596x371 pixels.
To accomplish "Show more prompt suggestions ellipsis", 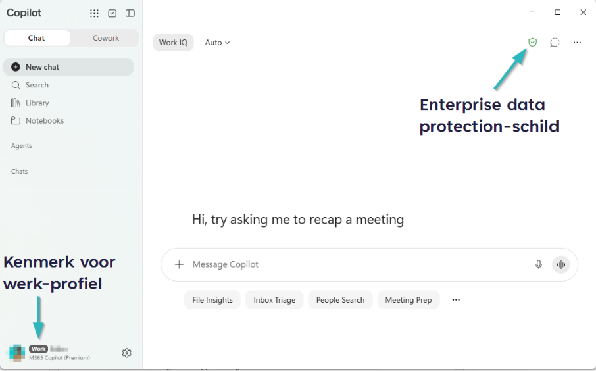I will pos(456,300).
